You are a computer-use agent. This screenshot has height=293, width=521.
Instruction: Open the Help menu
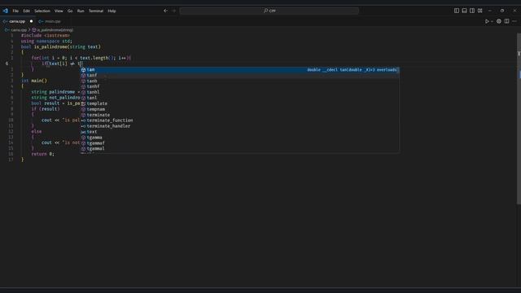[x=112, y=11]
